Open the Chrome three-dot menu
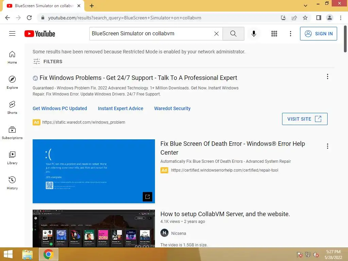This screenshot has height=261, width=348. (341, 18)
